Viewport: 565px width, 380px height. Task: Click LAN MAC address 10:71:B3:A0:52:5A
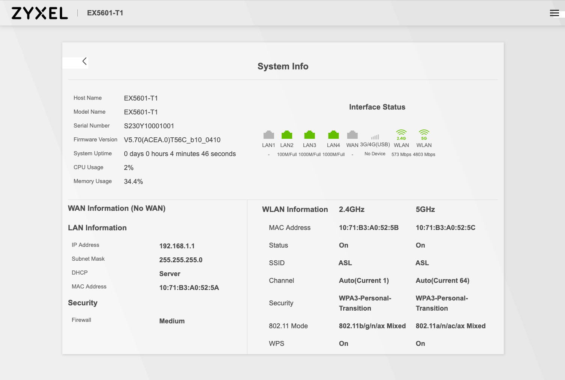pos(189,288)
